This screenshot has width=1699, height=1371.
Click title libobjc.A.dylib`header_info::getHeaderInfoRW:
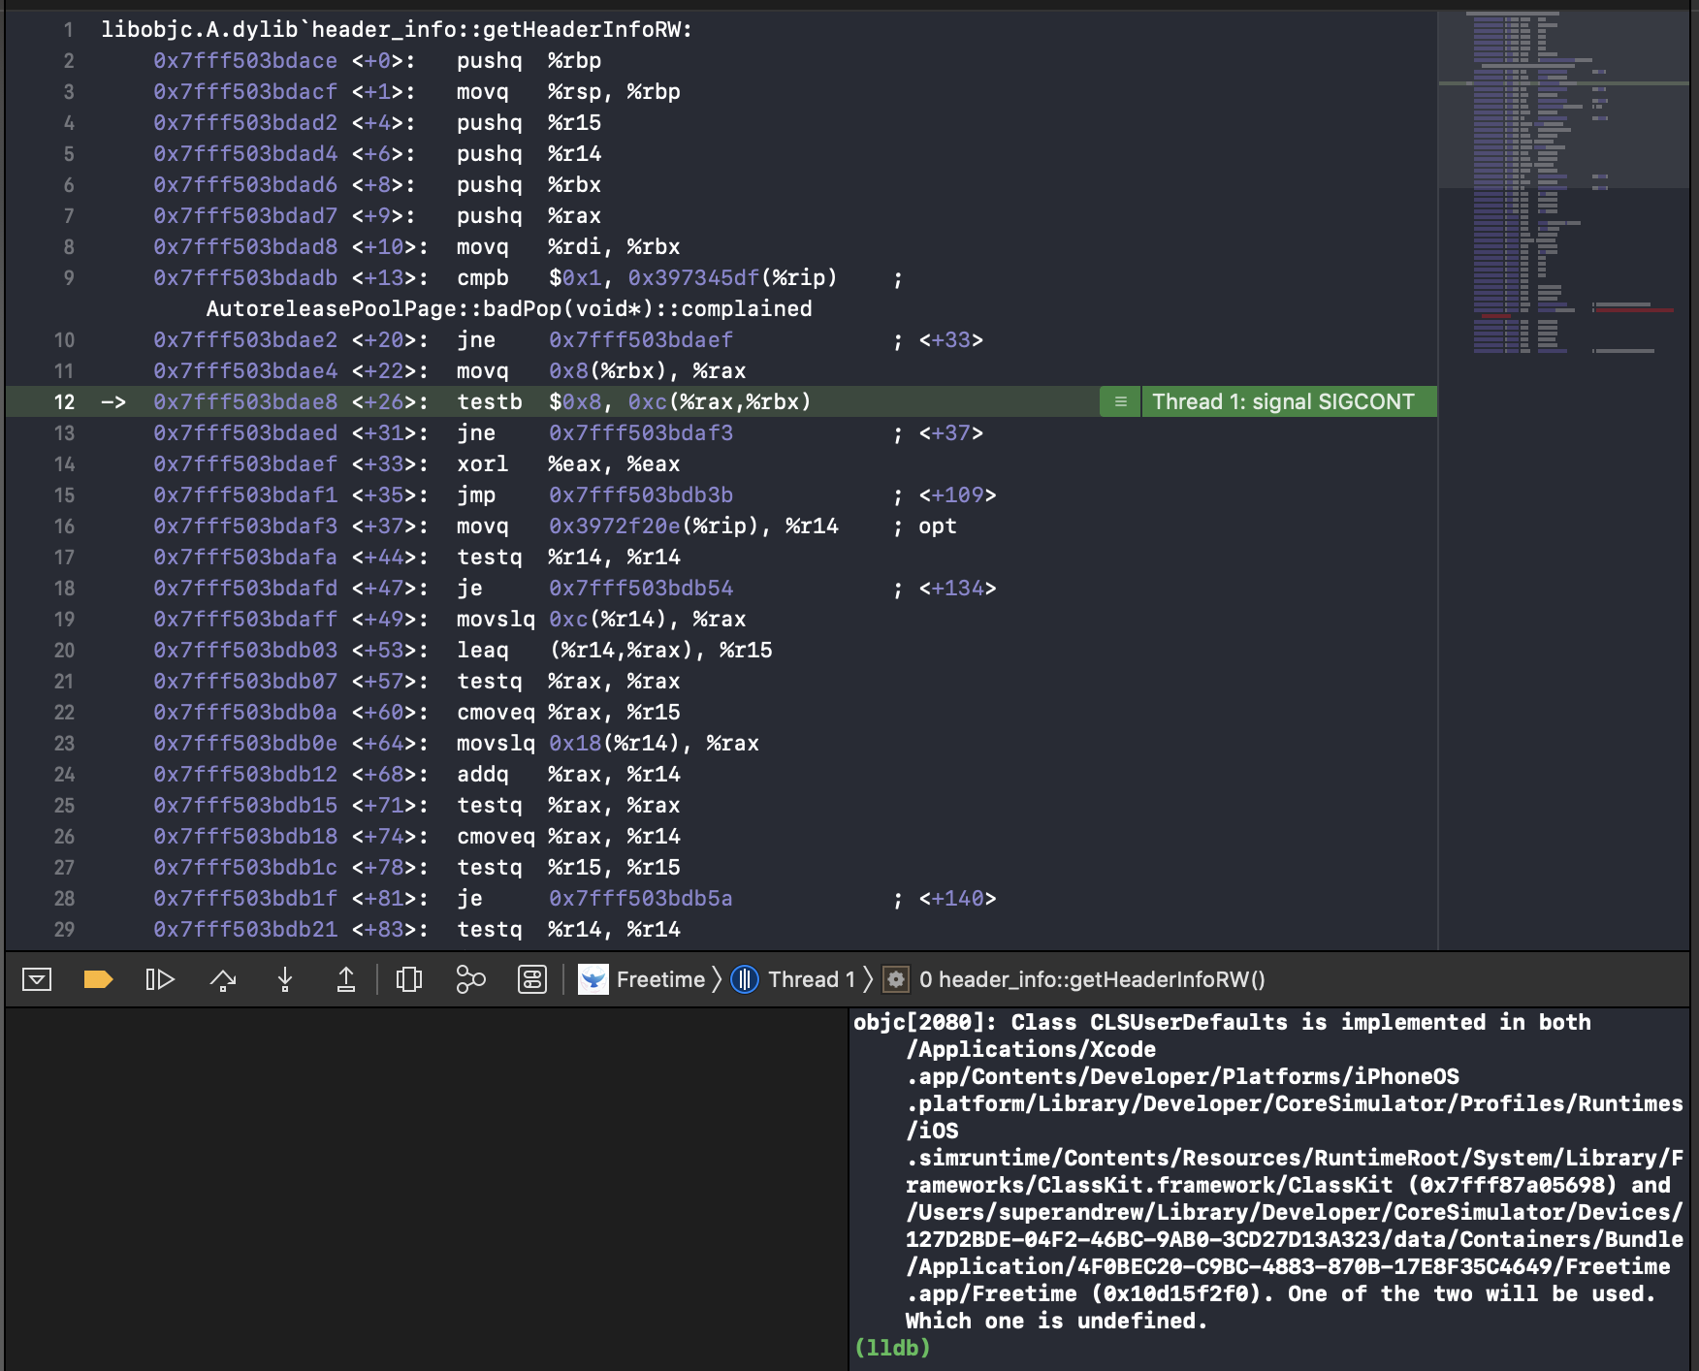(x=397, y=29)
